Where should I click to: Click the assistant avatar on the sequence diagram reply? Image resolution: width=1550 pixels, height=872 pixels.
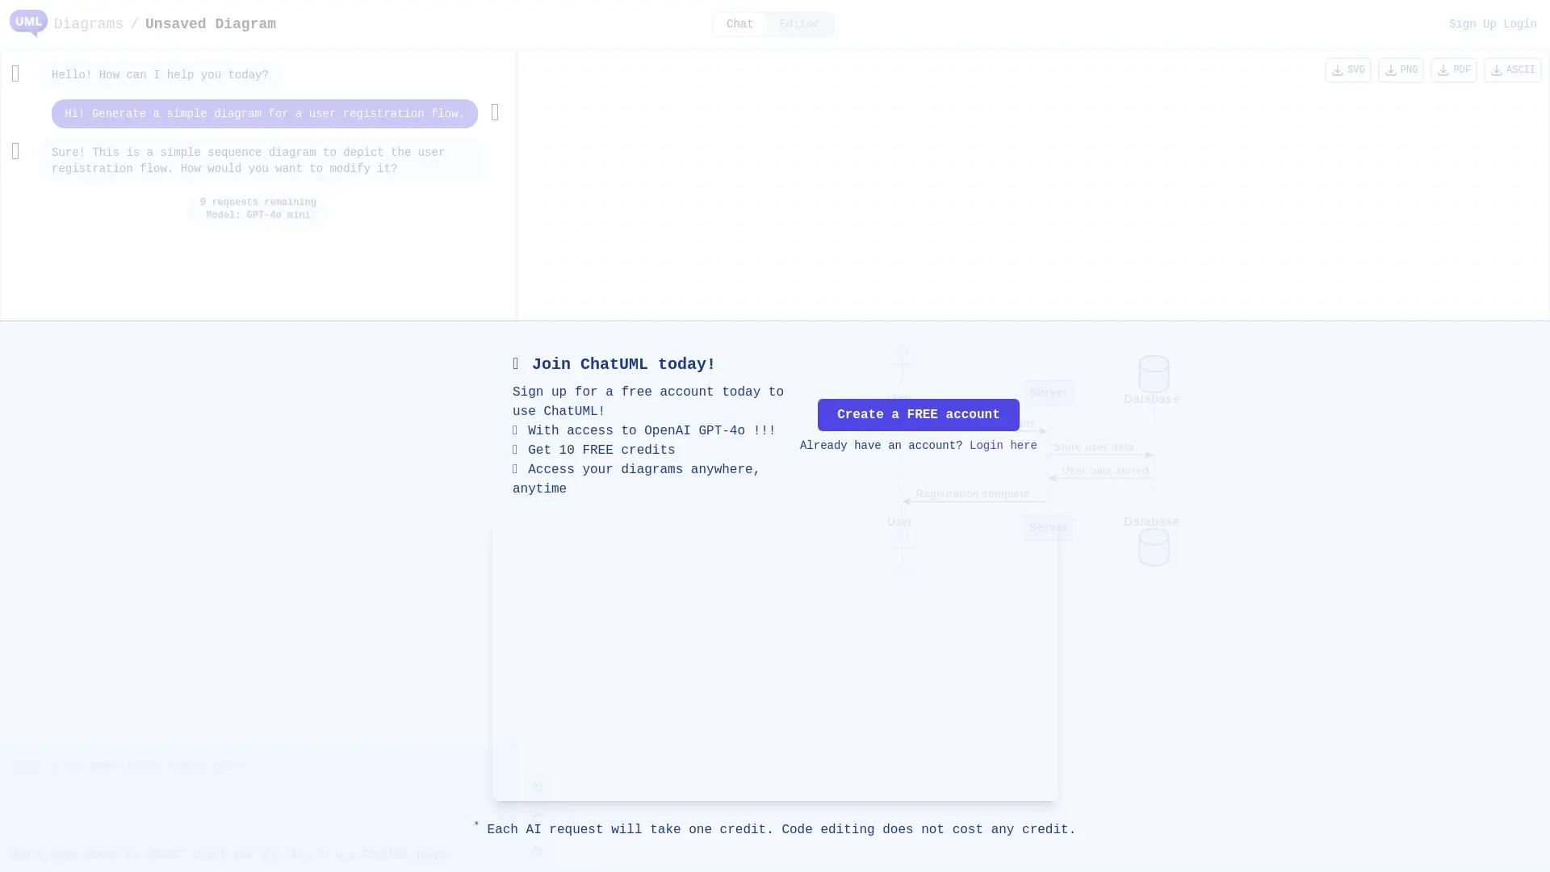tap(15, 150)
